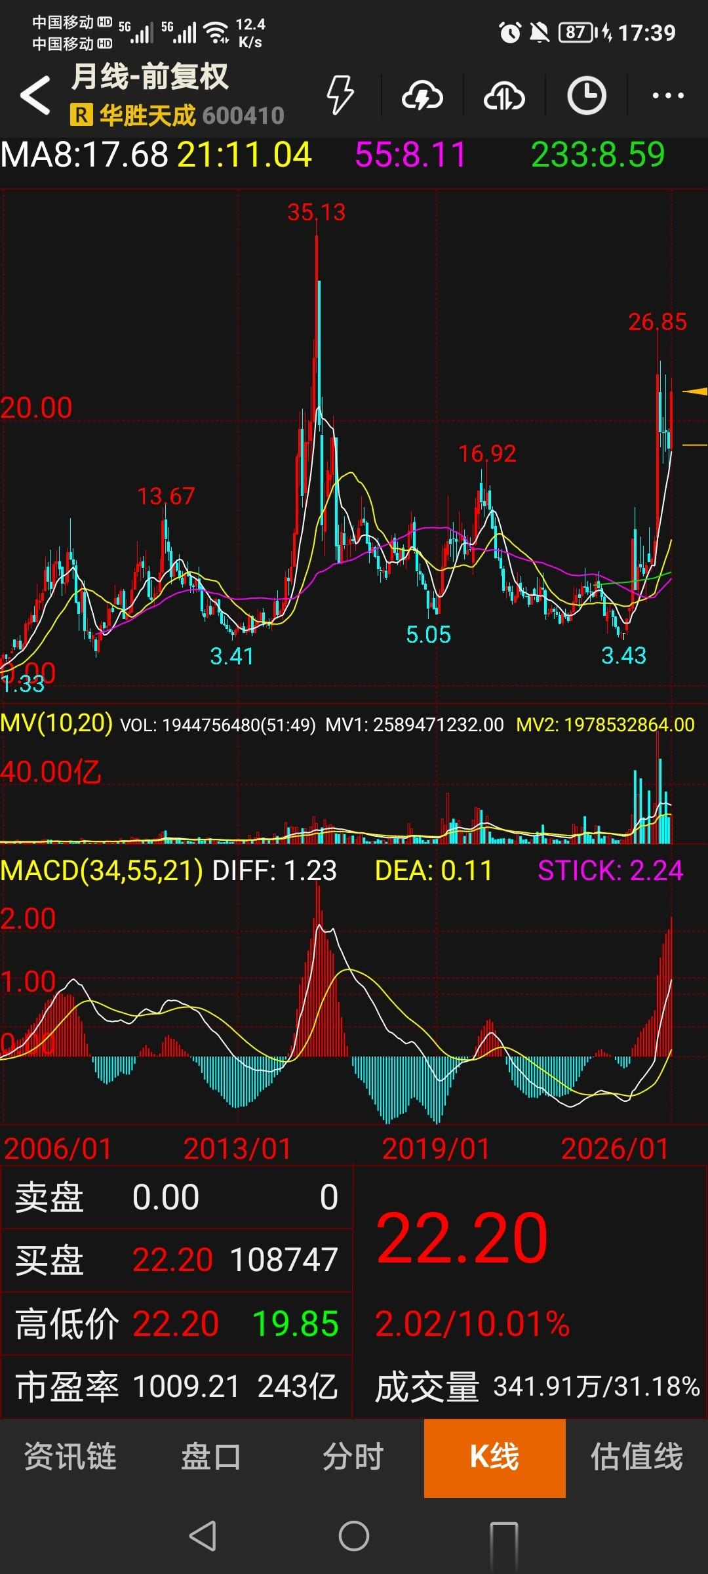This screenshot has height=1574, width=708.
Task: Tap the 40.00亿 volume axis label
Action: [x=50, y=772]
